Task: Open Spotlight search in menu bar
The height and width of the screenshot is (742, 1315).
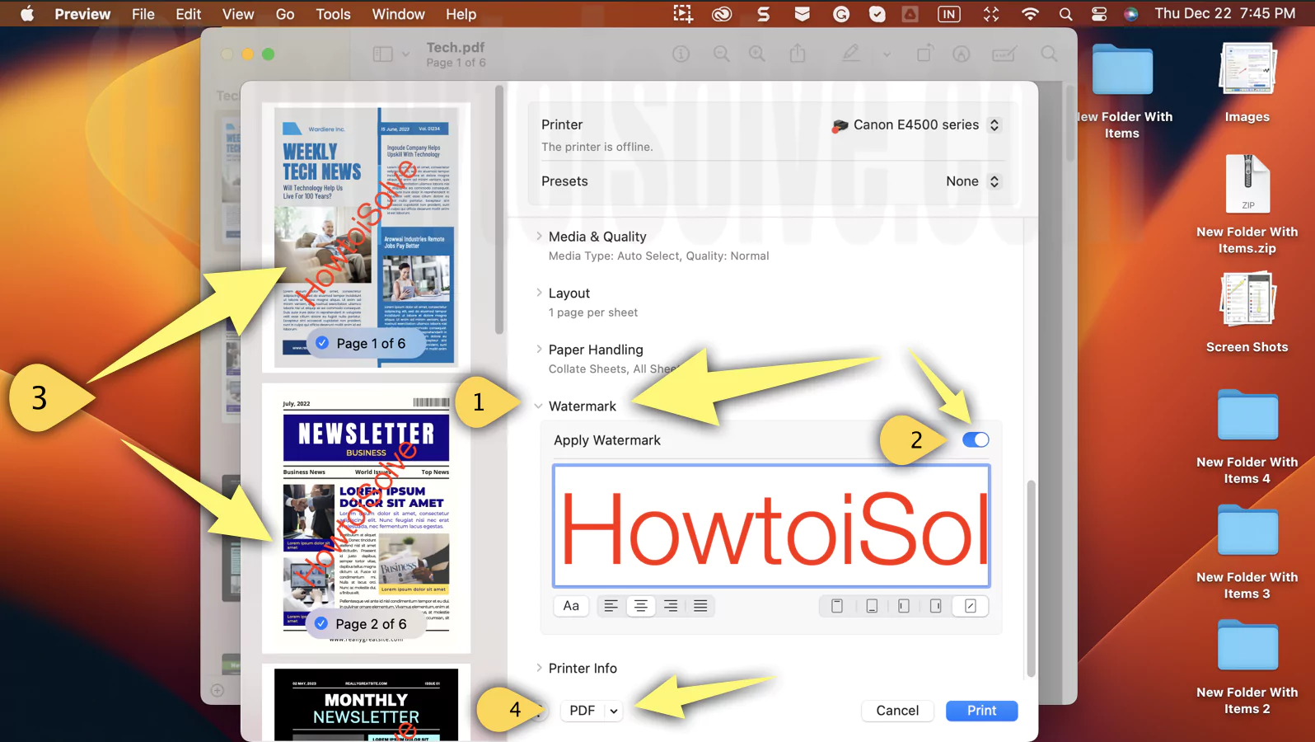Action: click(1065, 14)
